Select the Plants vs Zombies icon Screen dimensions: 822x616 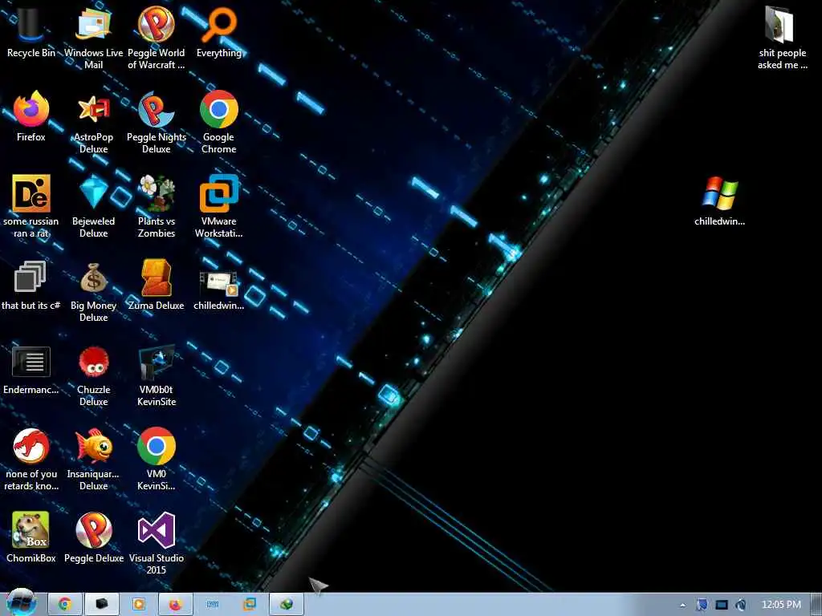click(x=157, y=207)
